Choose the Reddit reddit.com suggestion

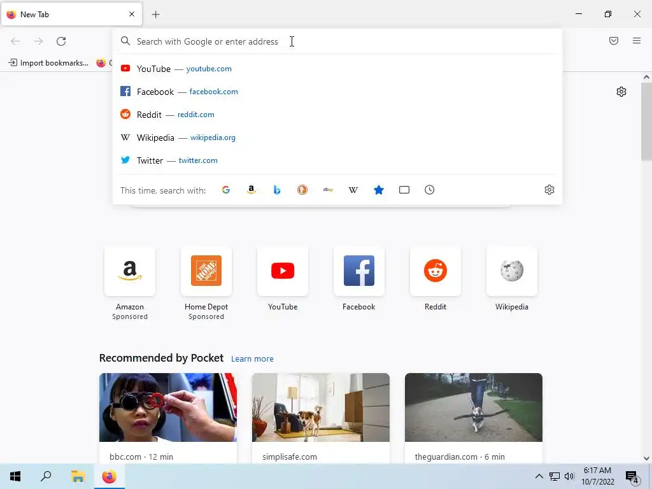337,115
